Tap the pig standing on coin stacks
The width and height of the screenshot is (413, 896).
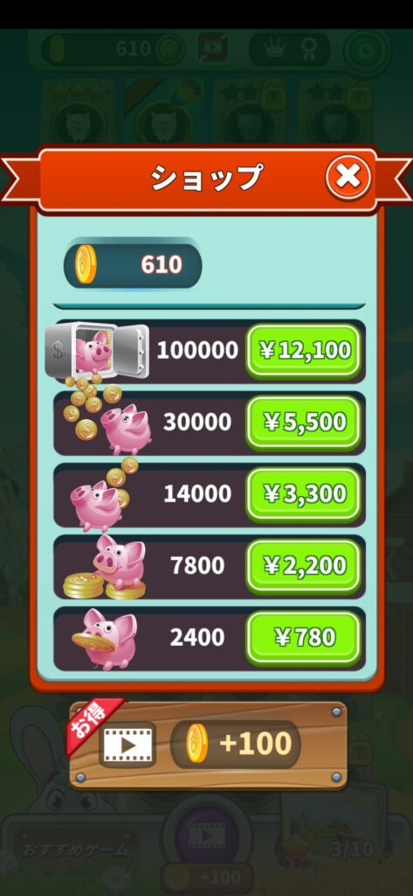pyautogui.click(x=106, y=566)
